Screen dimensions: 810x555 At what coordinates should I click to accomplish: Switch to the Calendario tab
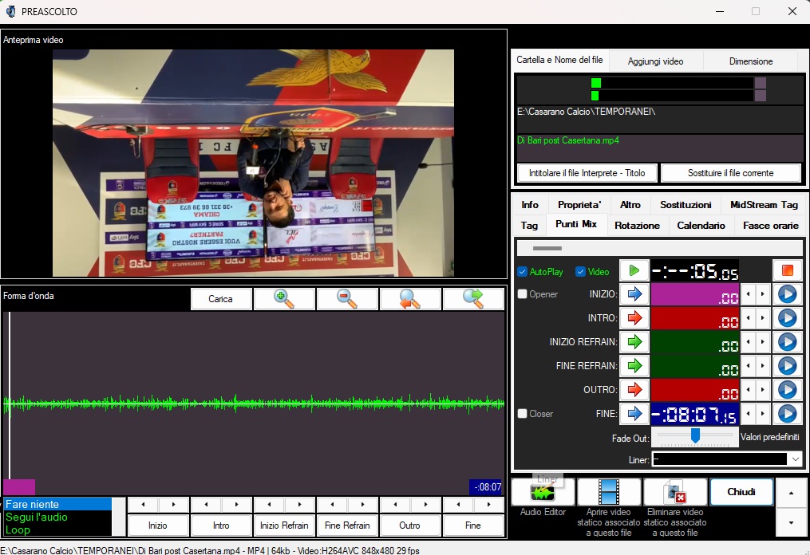tap(701, 226)
